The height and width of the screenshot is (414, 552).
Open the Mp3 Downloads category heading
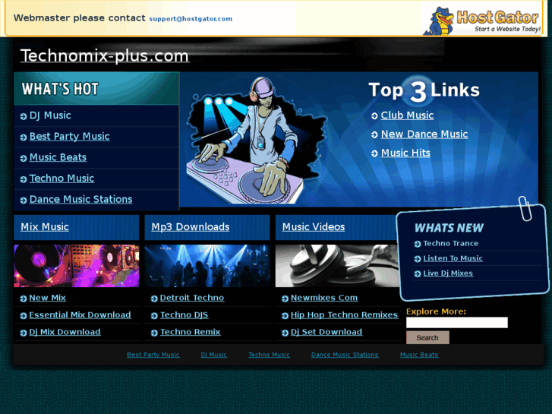point(191,227)
